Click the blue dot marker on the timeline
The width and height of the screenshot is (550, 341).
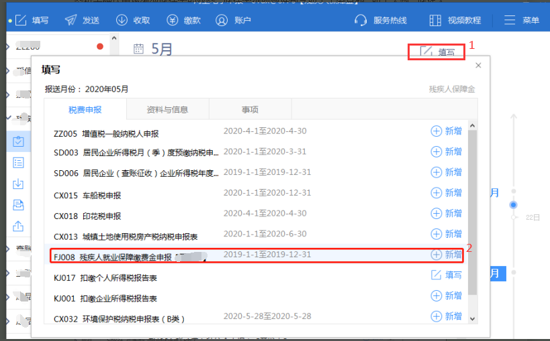514,204
